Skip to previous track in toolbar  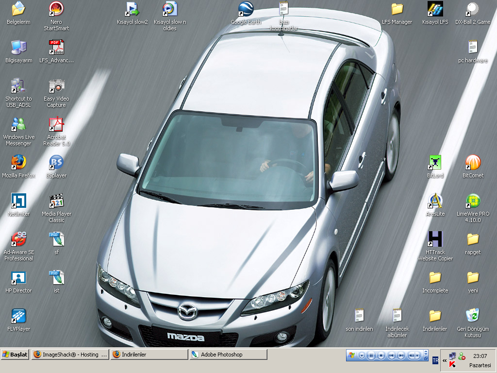(392, 356)
